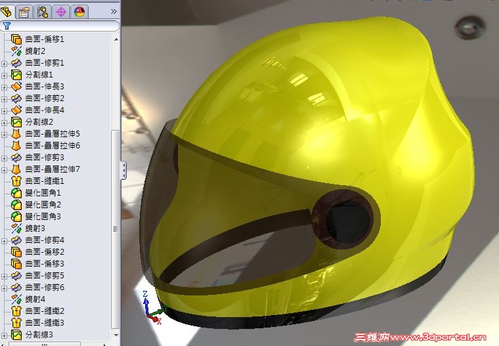499x346 pixels.
Task: Click the 鏡射4 label text
Action: 35,299
